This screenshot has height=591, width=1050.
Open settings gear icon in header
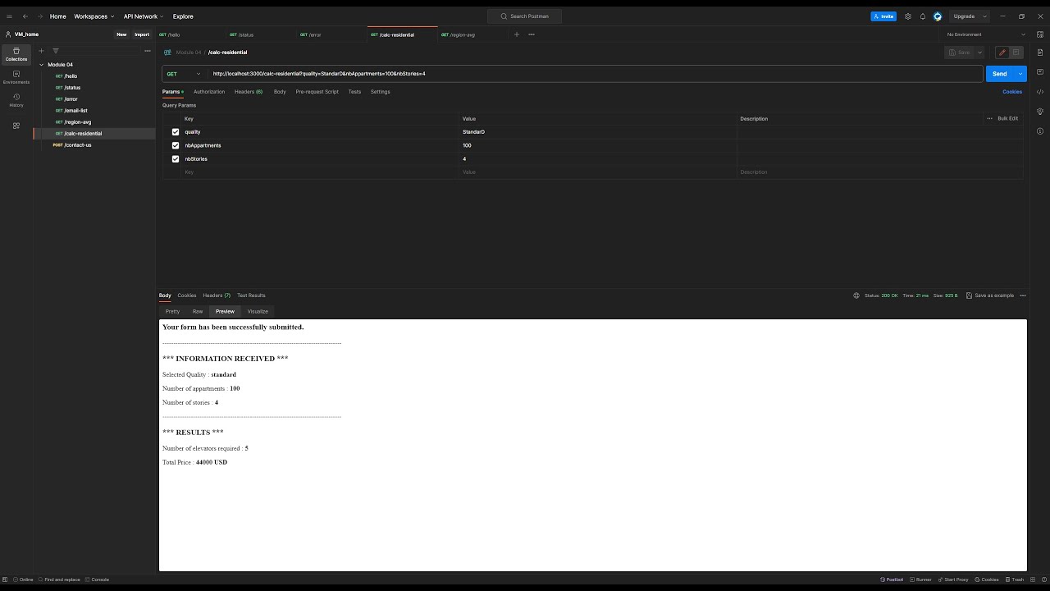click(x=908, y=16)
